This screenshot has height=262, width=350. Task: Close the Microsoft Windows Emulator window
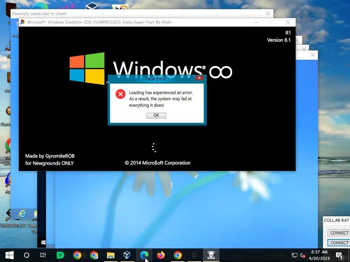tap(288, 22)
